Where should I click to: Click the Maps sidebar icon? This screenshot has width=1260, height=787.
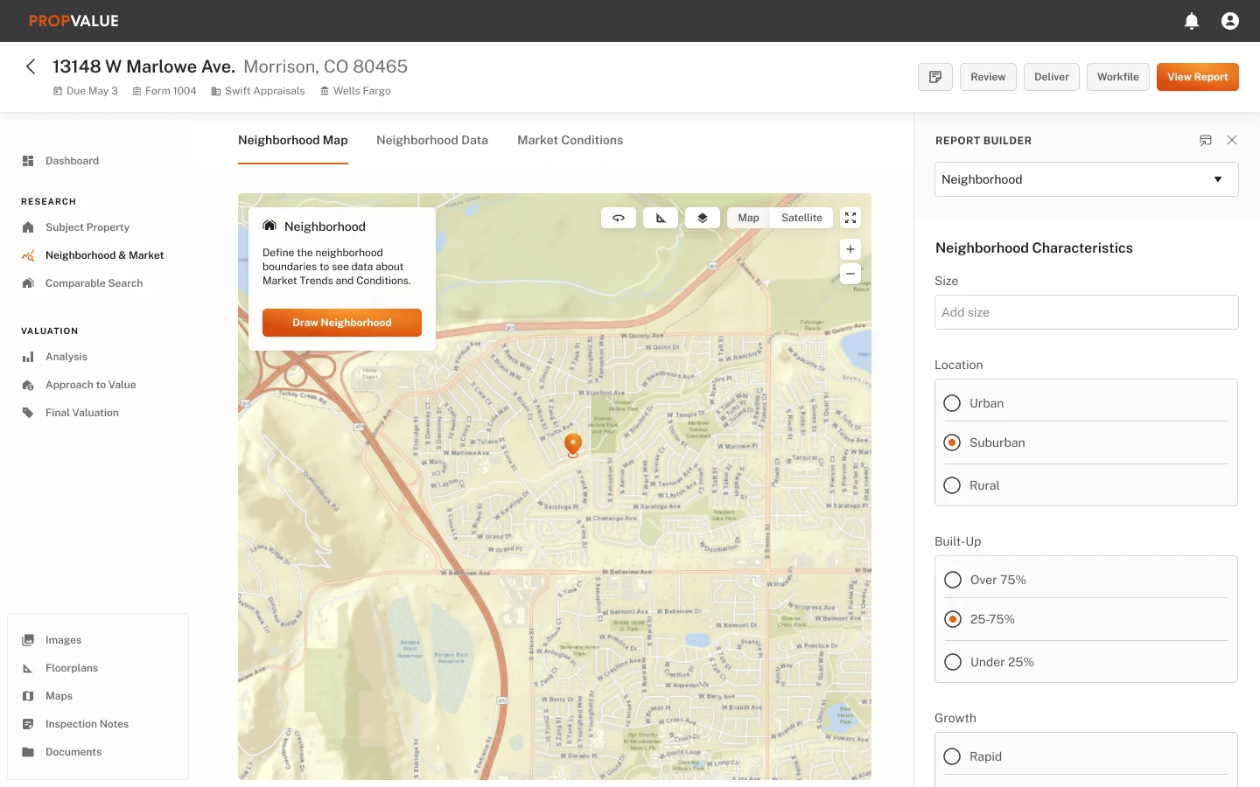point(28,696)
